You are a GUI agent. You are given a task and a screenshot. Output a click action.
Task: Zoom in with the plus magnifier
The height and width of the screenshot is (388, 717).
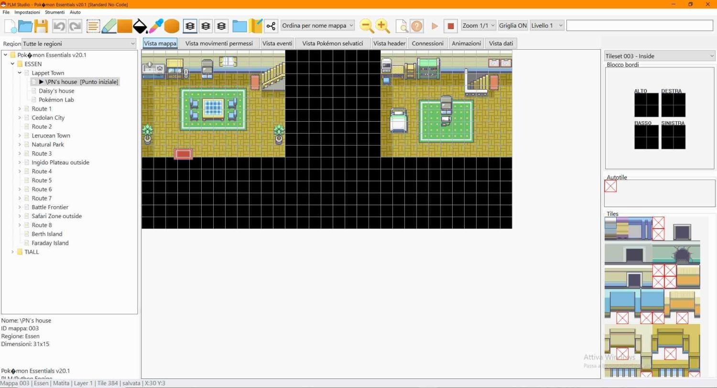(x=382, y=26)
